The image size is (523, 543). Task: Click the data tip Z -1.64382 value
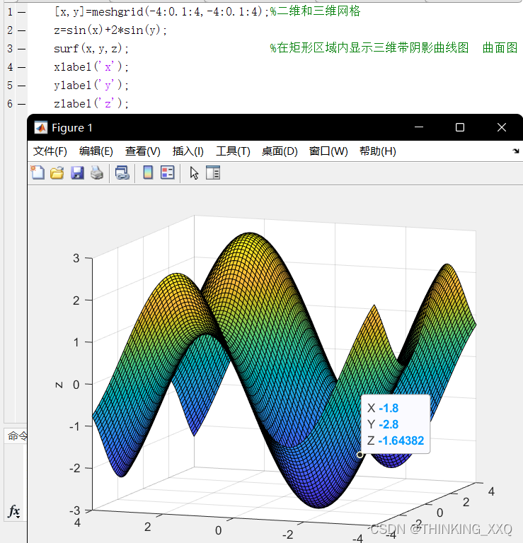(401, 441)
